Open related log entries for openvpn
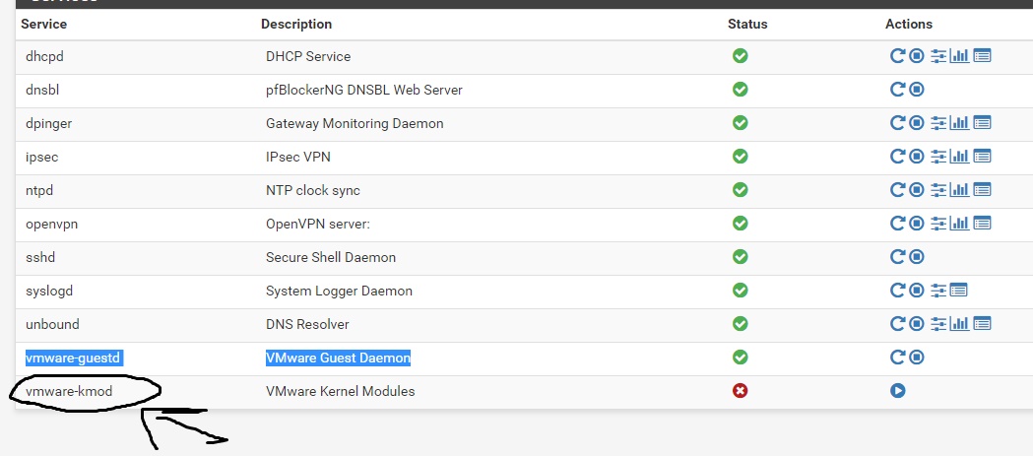The height and width of the screenshot is (456, 1033). click(x=982, y=224)
